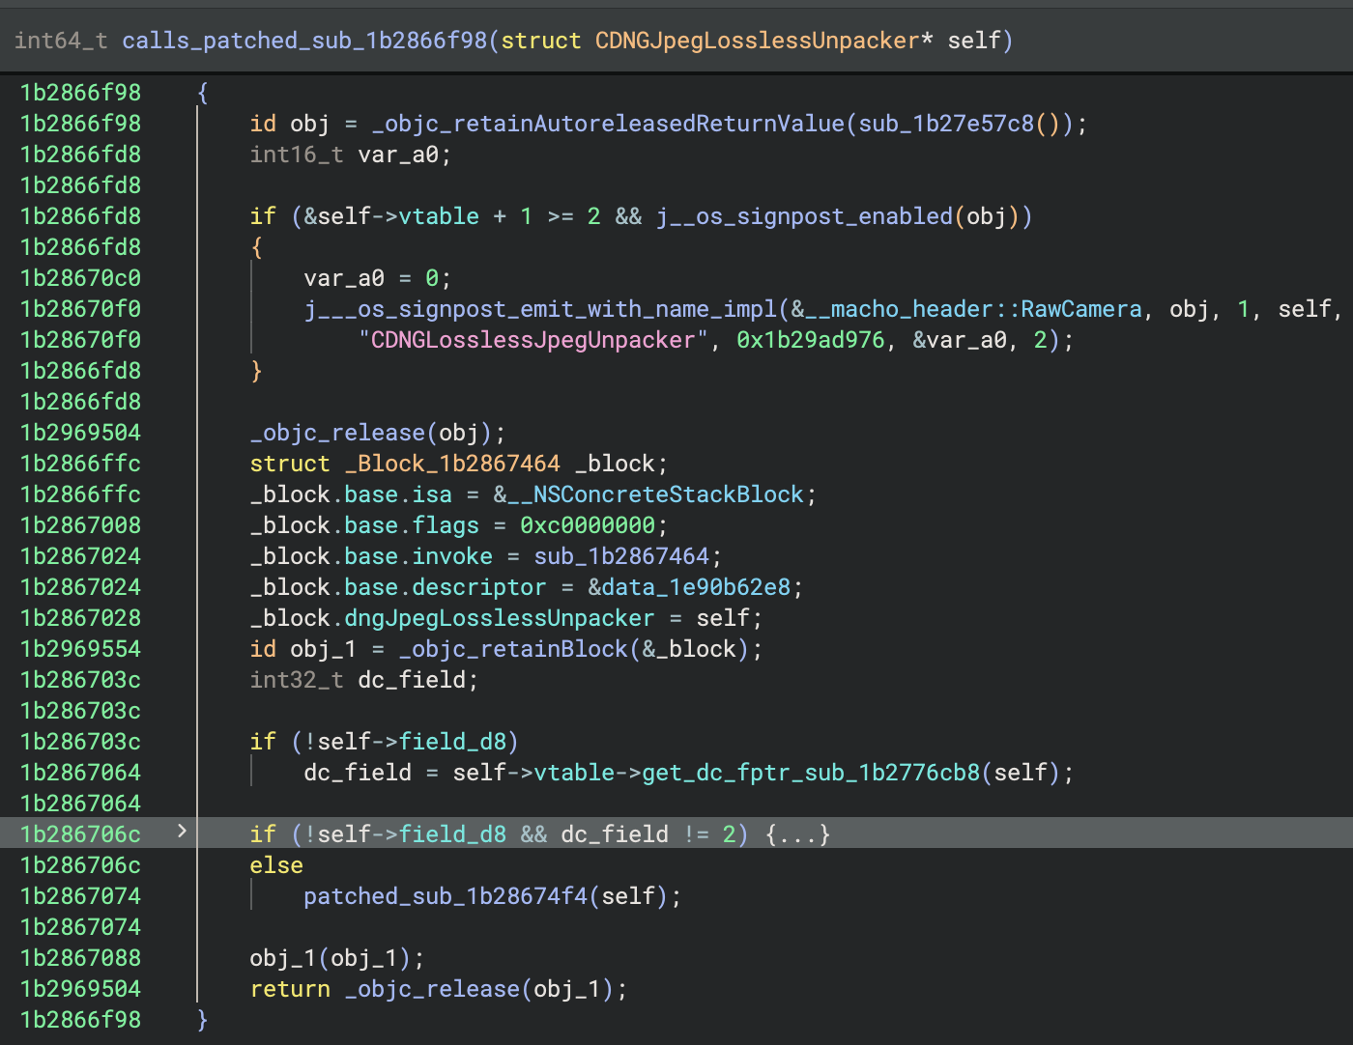The width and height of the screenshot is (1353, 1045).
Task: Click _objc_release(obj) call at 1b2969504
Action: [371, 433]
